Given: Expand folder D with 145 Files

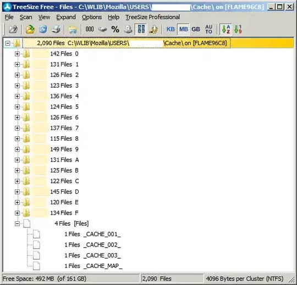Looking at the screenshot, I should pos(17,192).
